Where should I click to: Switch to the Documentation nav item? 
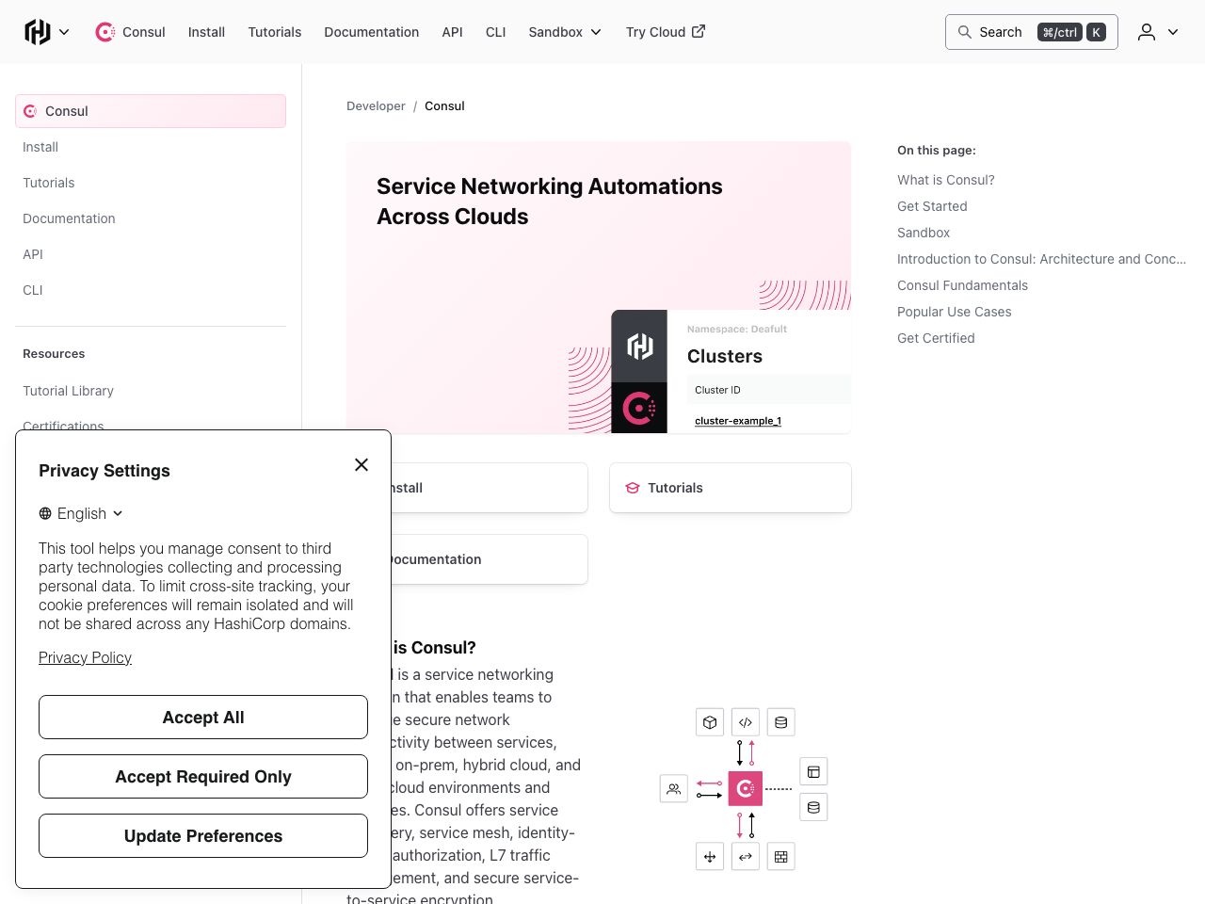point(371,31)
